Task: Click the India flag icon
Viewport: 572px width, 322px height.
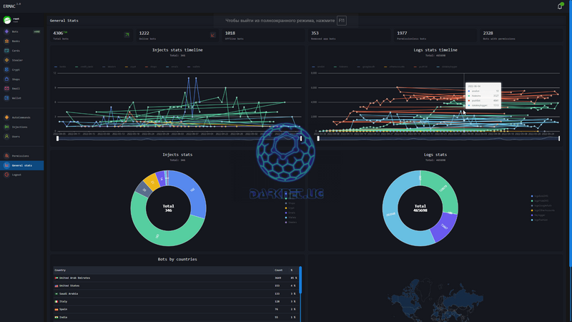Action: point(56,317)
